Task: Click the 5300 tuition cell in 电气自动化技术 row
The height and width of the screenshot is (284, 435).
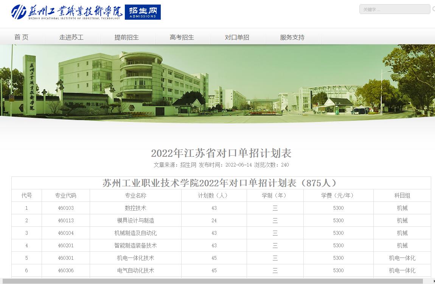Action: (339, 270)
